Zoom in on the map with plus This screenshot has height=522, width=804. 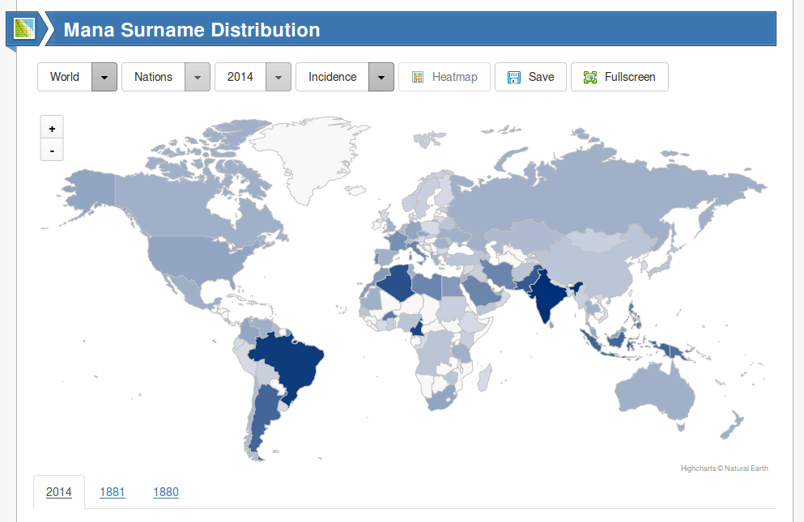(x=52, y=129)
